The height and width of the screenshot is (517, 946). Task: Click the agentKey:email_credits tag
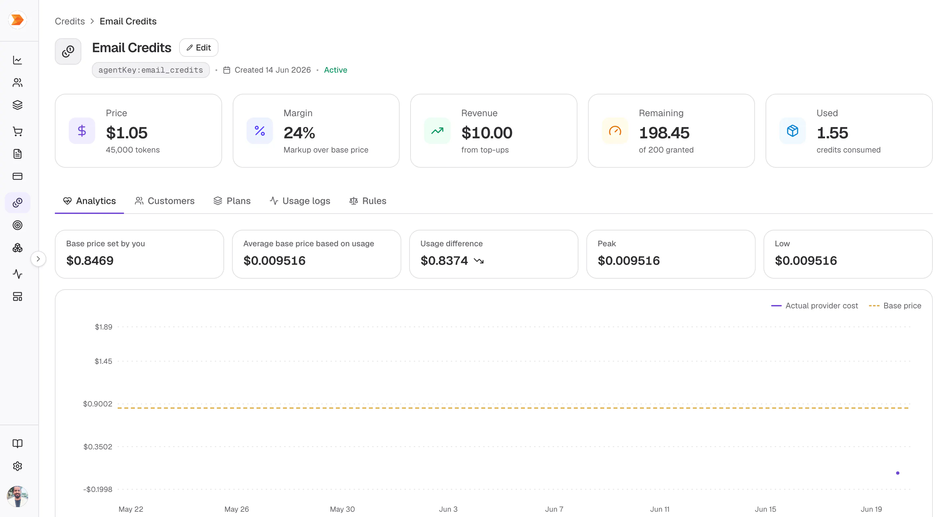(x=151, y=70)
